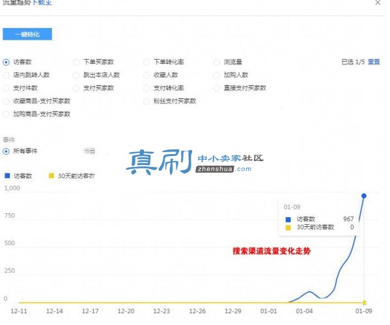Click the 01-09 data point on chart
This screenshot has height=325, width=390.
364,196
